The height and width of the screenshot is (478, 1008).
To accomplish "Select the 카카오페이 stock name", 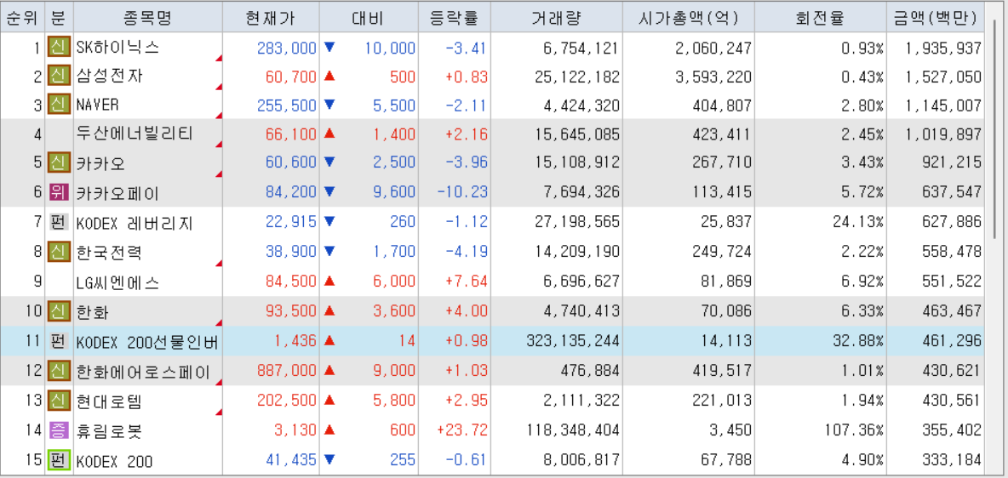I will [x=117, y=192].
